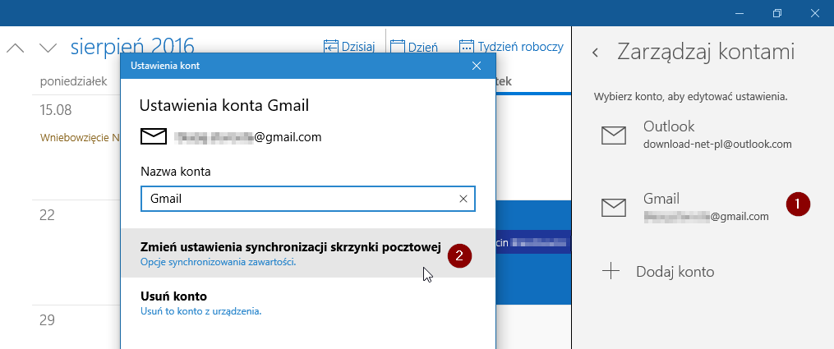This screenshot has width=834, height=349.
Task: Click the Nazwa konta text field
Action: pyautogui.click(x=308, y=199)
